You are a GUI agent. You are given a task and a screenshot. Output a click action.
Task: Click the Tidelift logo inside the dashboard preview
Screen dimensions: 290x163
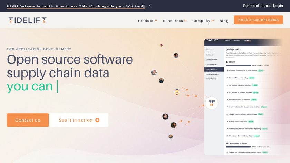[212, 40]
